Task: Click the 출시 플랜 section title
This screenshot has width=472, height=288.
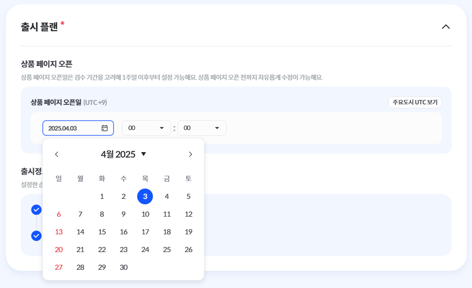Action: (x=39, y=27)
